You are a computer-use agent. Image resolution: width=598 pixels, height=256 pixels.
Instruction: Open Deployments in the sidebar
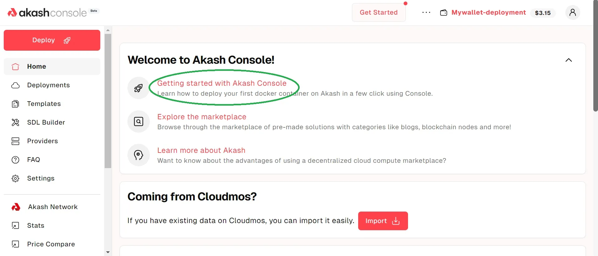(48, 85)
